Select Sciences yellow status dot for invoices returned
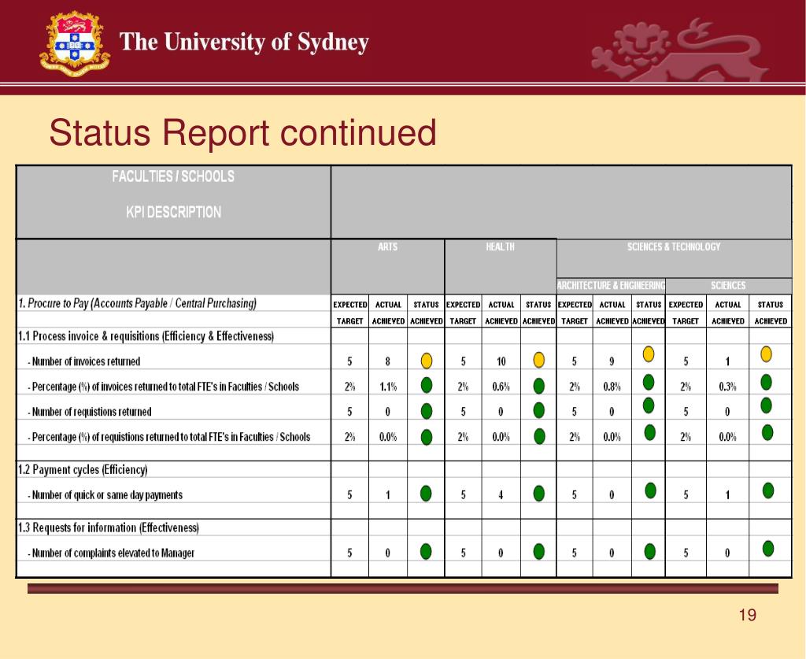The height and width of the screenshot is (659, 806). 766,354
